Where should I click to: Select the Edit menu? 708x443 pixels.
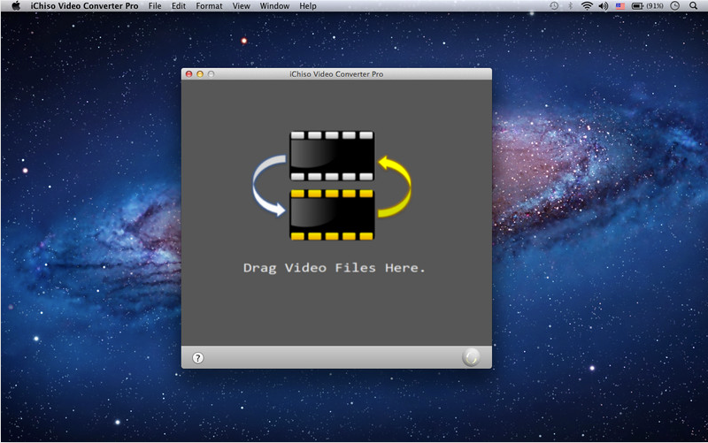tap(179, 6)
